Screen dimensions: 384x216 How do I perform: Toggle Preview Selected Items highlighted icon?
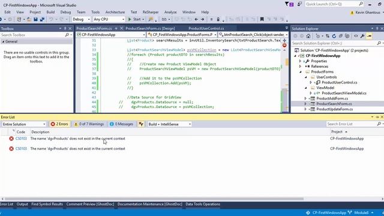370,36
